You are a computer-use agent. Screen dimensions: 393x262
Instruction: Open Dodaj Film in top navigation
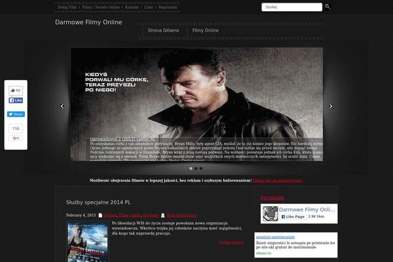(67, 7)
